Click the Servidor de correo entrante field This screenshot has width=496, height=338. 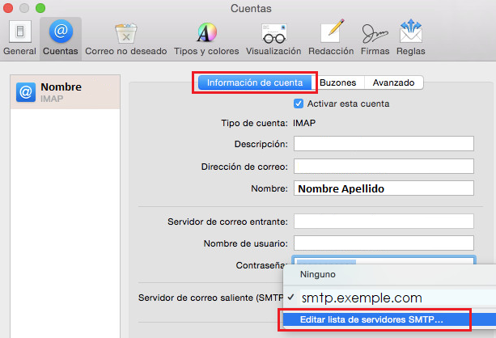click(x=383, y=222)
